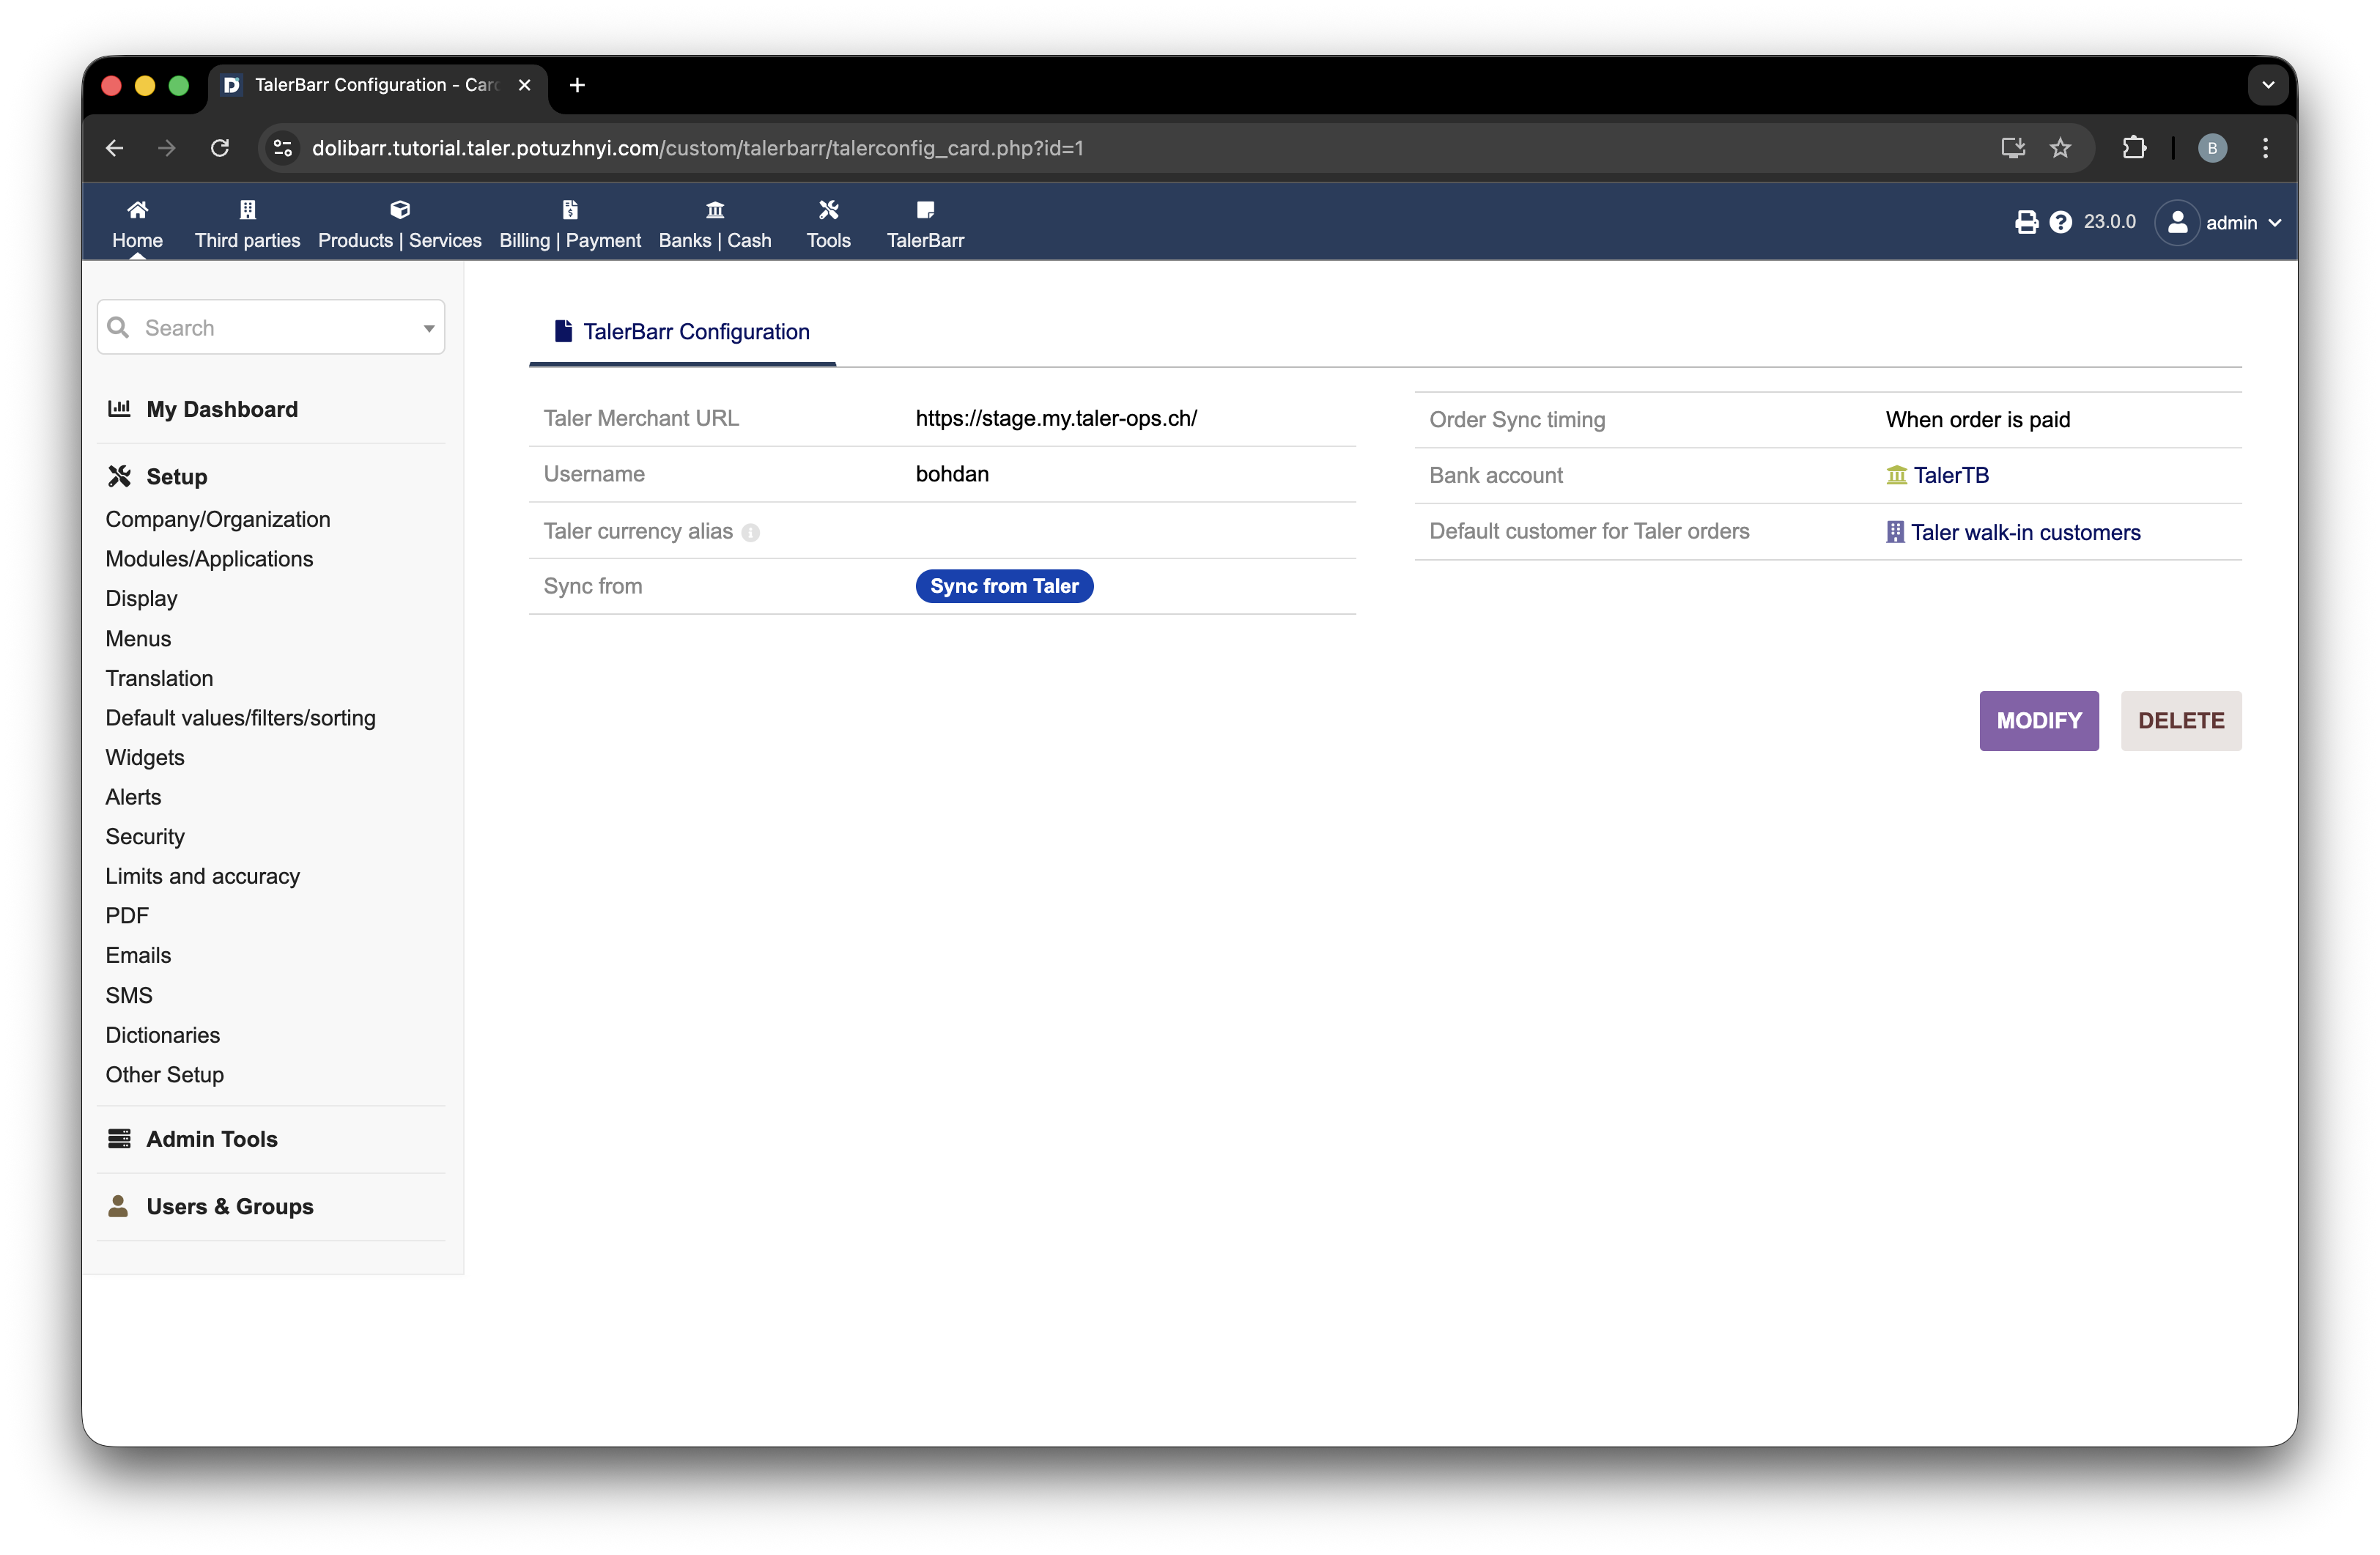The image size is (2380, 1555).
Task: Click the Banks | Cash icon
Action: click(x=715, y=210)
